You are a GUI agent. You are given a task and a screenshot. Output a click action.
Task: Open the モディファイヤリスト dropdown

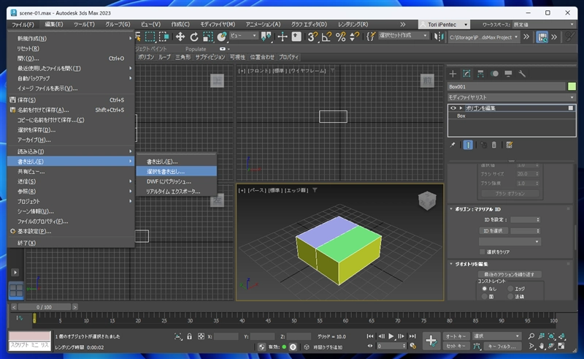512,97
